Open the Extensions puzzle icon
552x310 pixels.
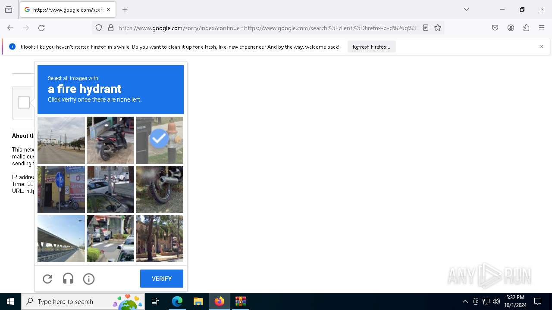[x=526, y=28]
